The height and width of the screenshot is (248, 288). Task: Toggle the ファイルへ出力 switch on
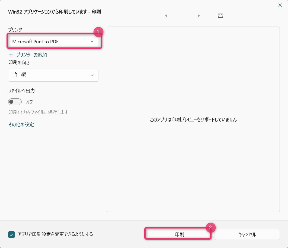15,102
